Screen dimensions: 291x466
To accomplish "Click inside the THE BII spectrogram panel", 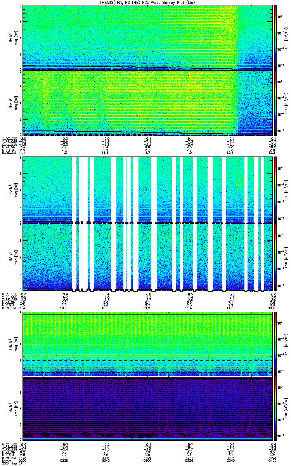I will [x=147, y=409].
